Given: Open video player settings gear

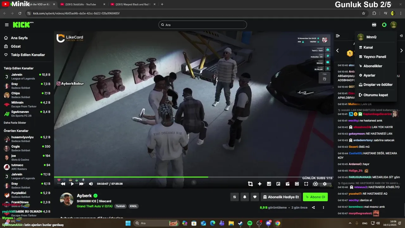Looking at the screenshot, I should 325,184.
